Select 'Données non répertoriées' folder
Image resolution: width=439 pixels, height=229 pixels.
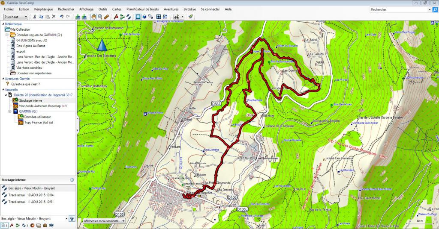[34, 73]
